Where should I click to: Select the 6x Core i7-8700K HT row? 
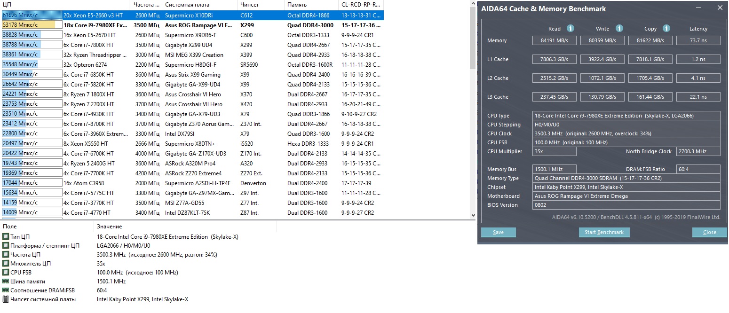pyautogui.click(x=192, y=124)
